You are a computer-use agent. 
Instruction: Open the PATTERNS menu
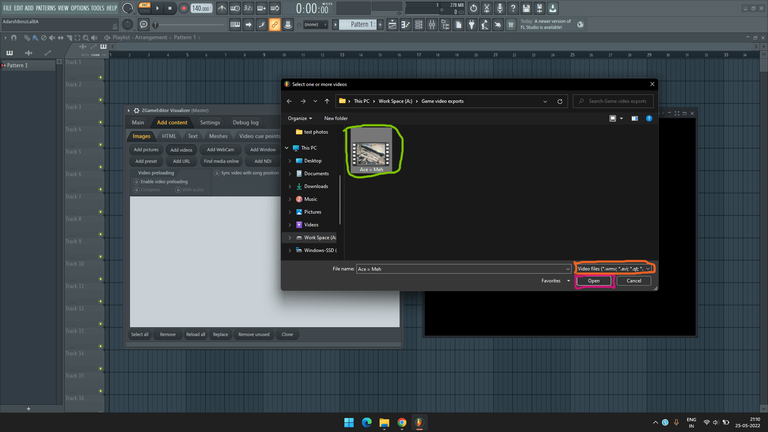(x=46, y=8)
